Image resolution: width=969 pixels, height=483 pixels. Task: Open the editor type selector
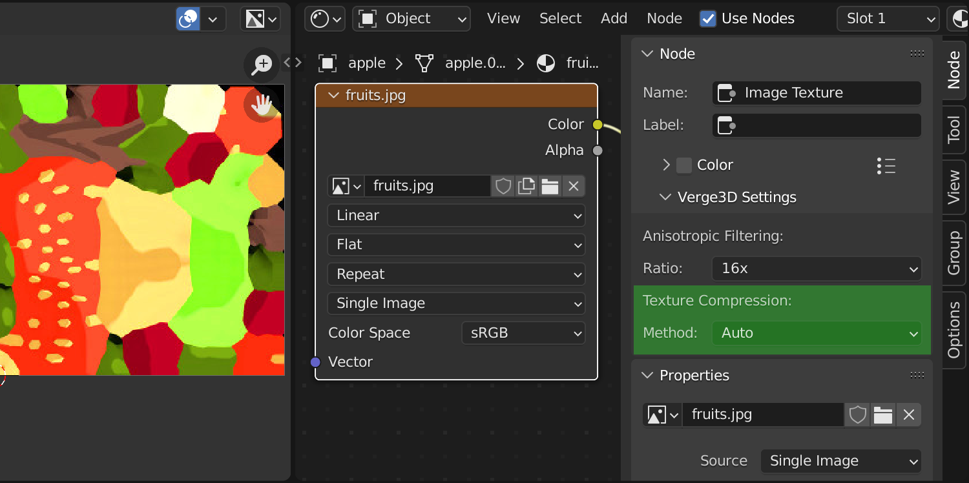tap(325, 19)
